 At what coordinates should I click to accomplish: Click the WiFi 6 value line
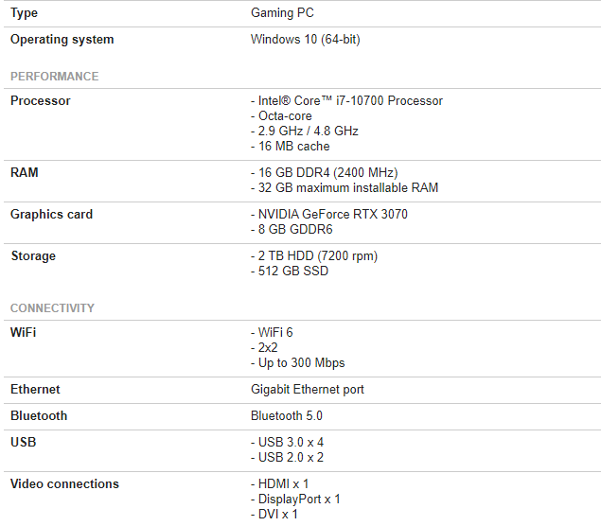(x=272, y=332)
